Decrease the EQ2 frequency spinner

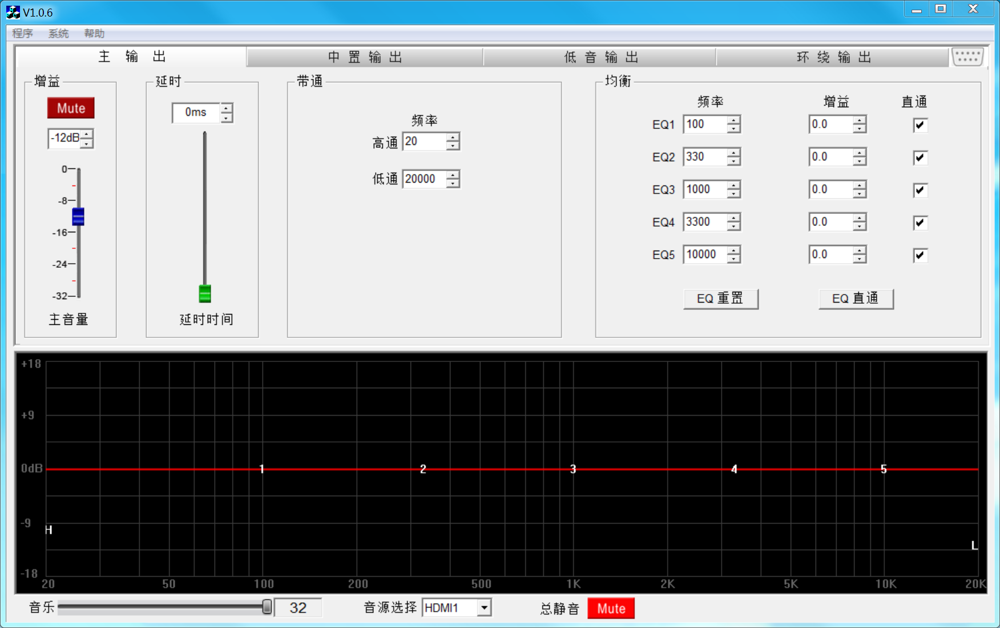733,162
